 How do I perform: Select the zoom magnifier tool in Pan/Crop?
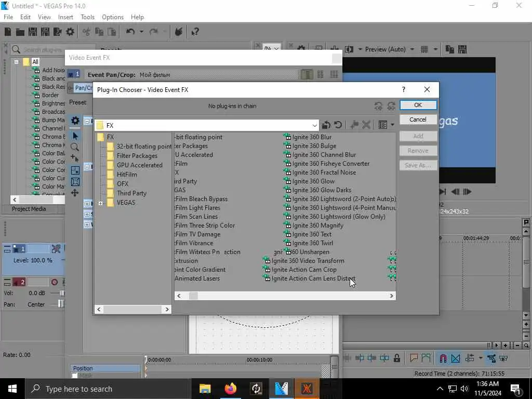click(x=75, y=147)
